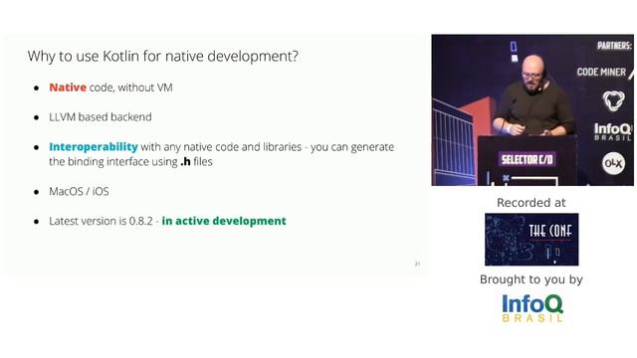Click the OLX logo in the video

point(613,163)
